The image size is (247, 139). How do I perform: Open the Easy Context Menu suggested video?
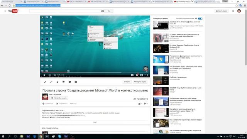[185, 57]
